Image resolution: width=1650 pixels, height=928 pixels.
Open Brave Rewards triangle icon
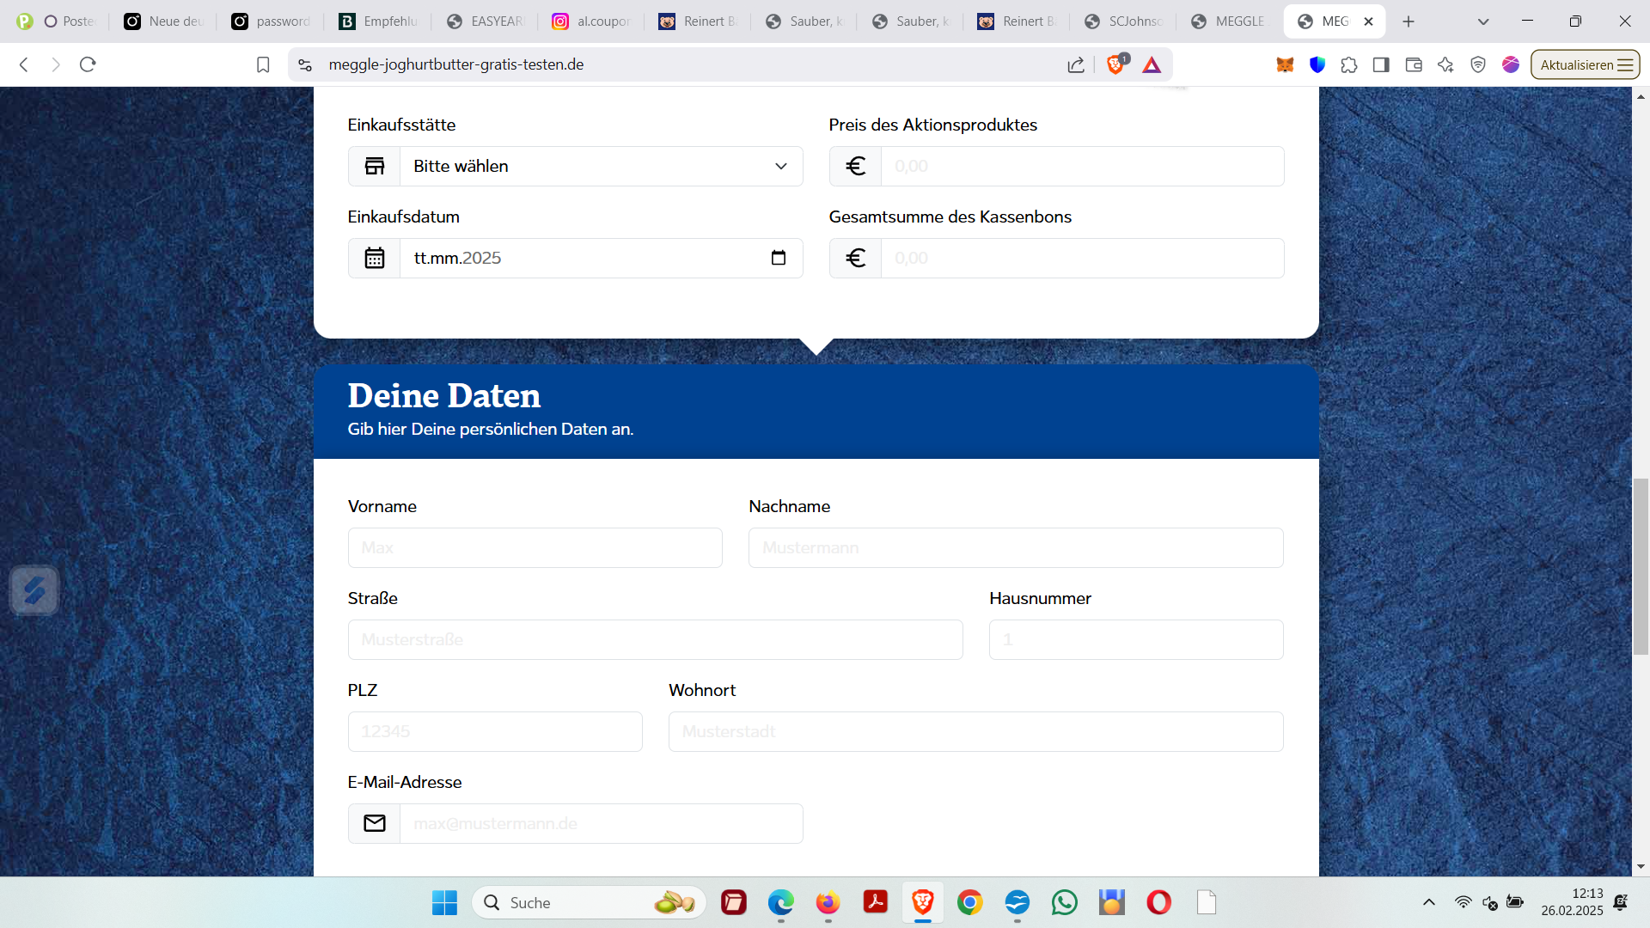coord(1152,64)
